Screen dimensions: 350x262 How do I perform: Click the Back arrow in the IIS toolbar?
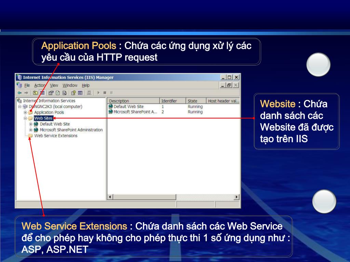[19, 93]
